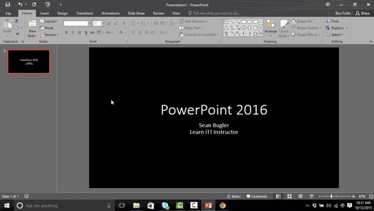Decrease the font size
The height and width of the screenshot is (211, 374).
pos(116,24)
